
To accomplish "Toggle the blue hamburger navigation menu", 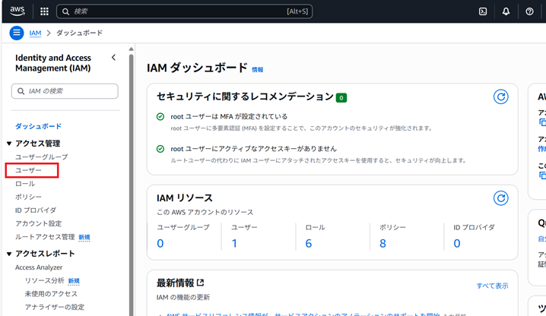I will tap(17, 33).
